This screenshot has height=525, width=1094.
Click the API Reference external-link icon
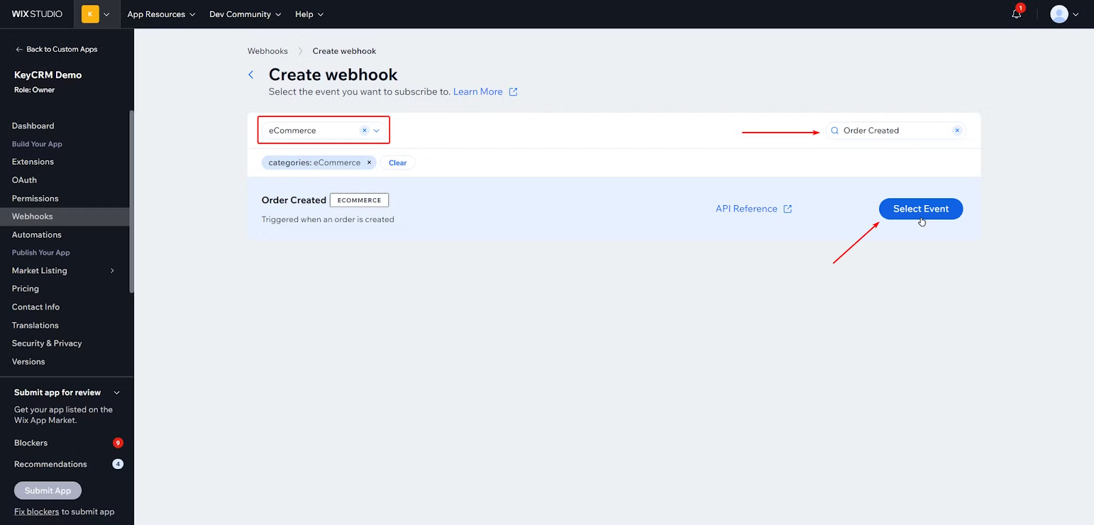788,209
